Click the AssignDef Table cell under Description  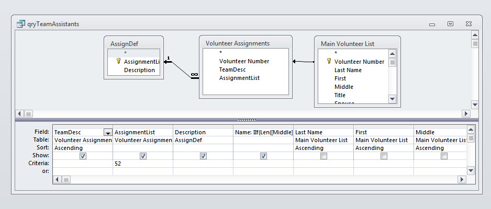click(x=203, y=140)
